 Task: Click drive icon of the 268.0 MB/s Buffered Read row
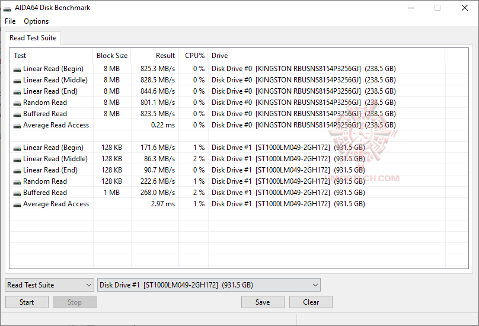click(17, 193)
